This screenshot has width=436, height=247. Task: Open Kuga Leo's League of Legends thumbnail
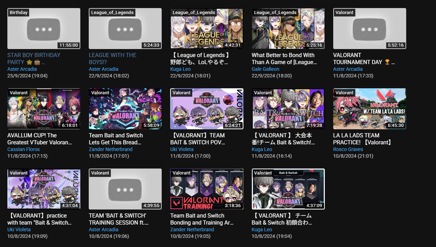pos(207,28)
